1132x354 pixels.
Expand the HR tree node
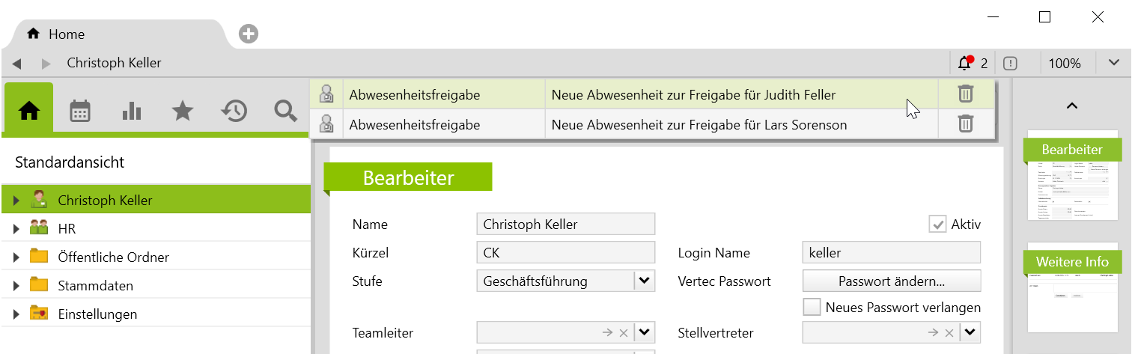pos(16,229)
